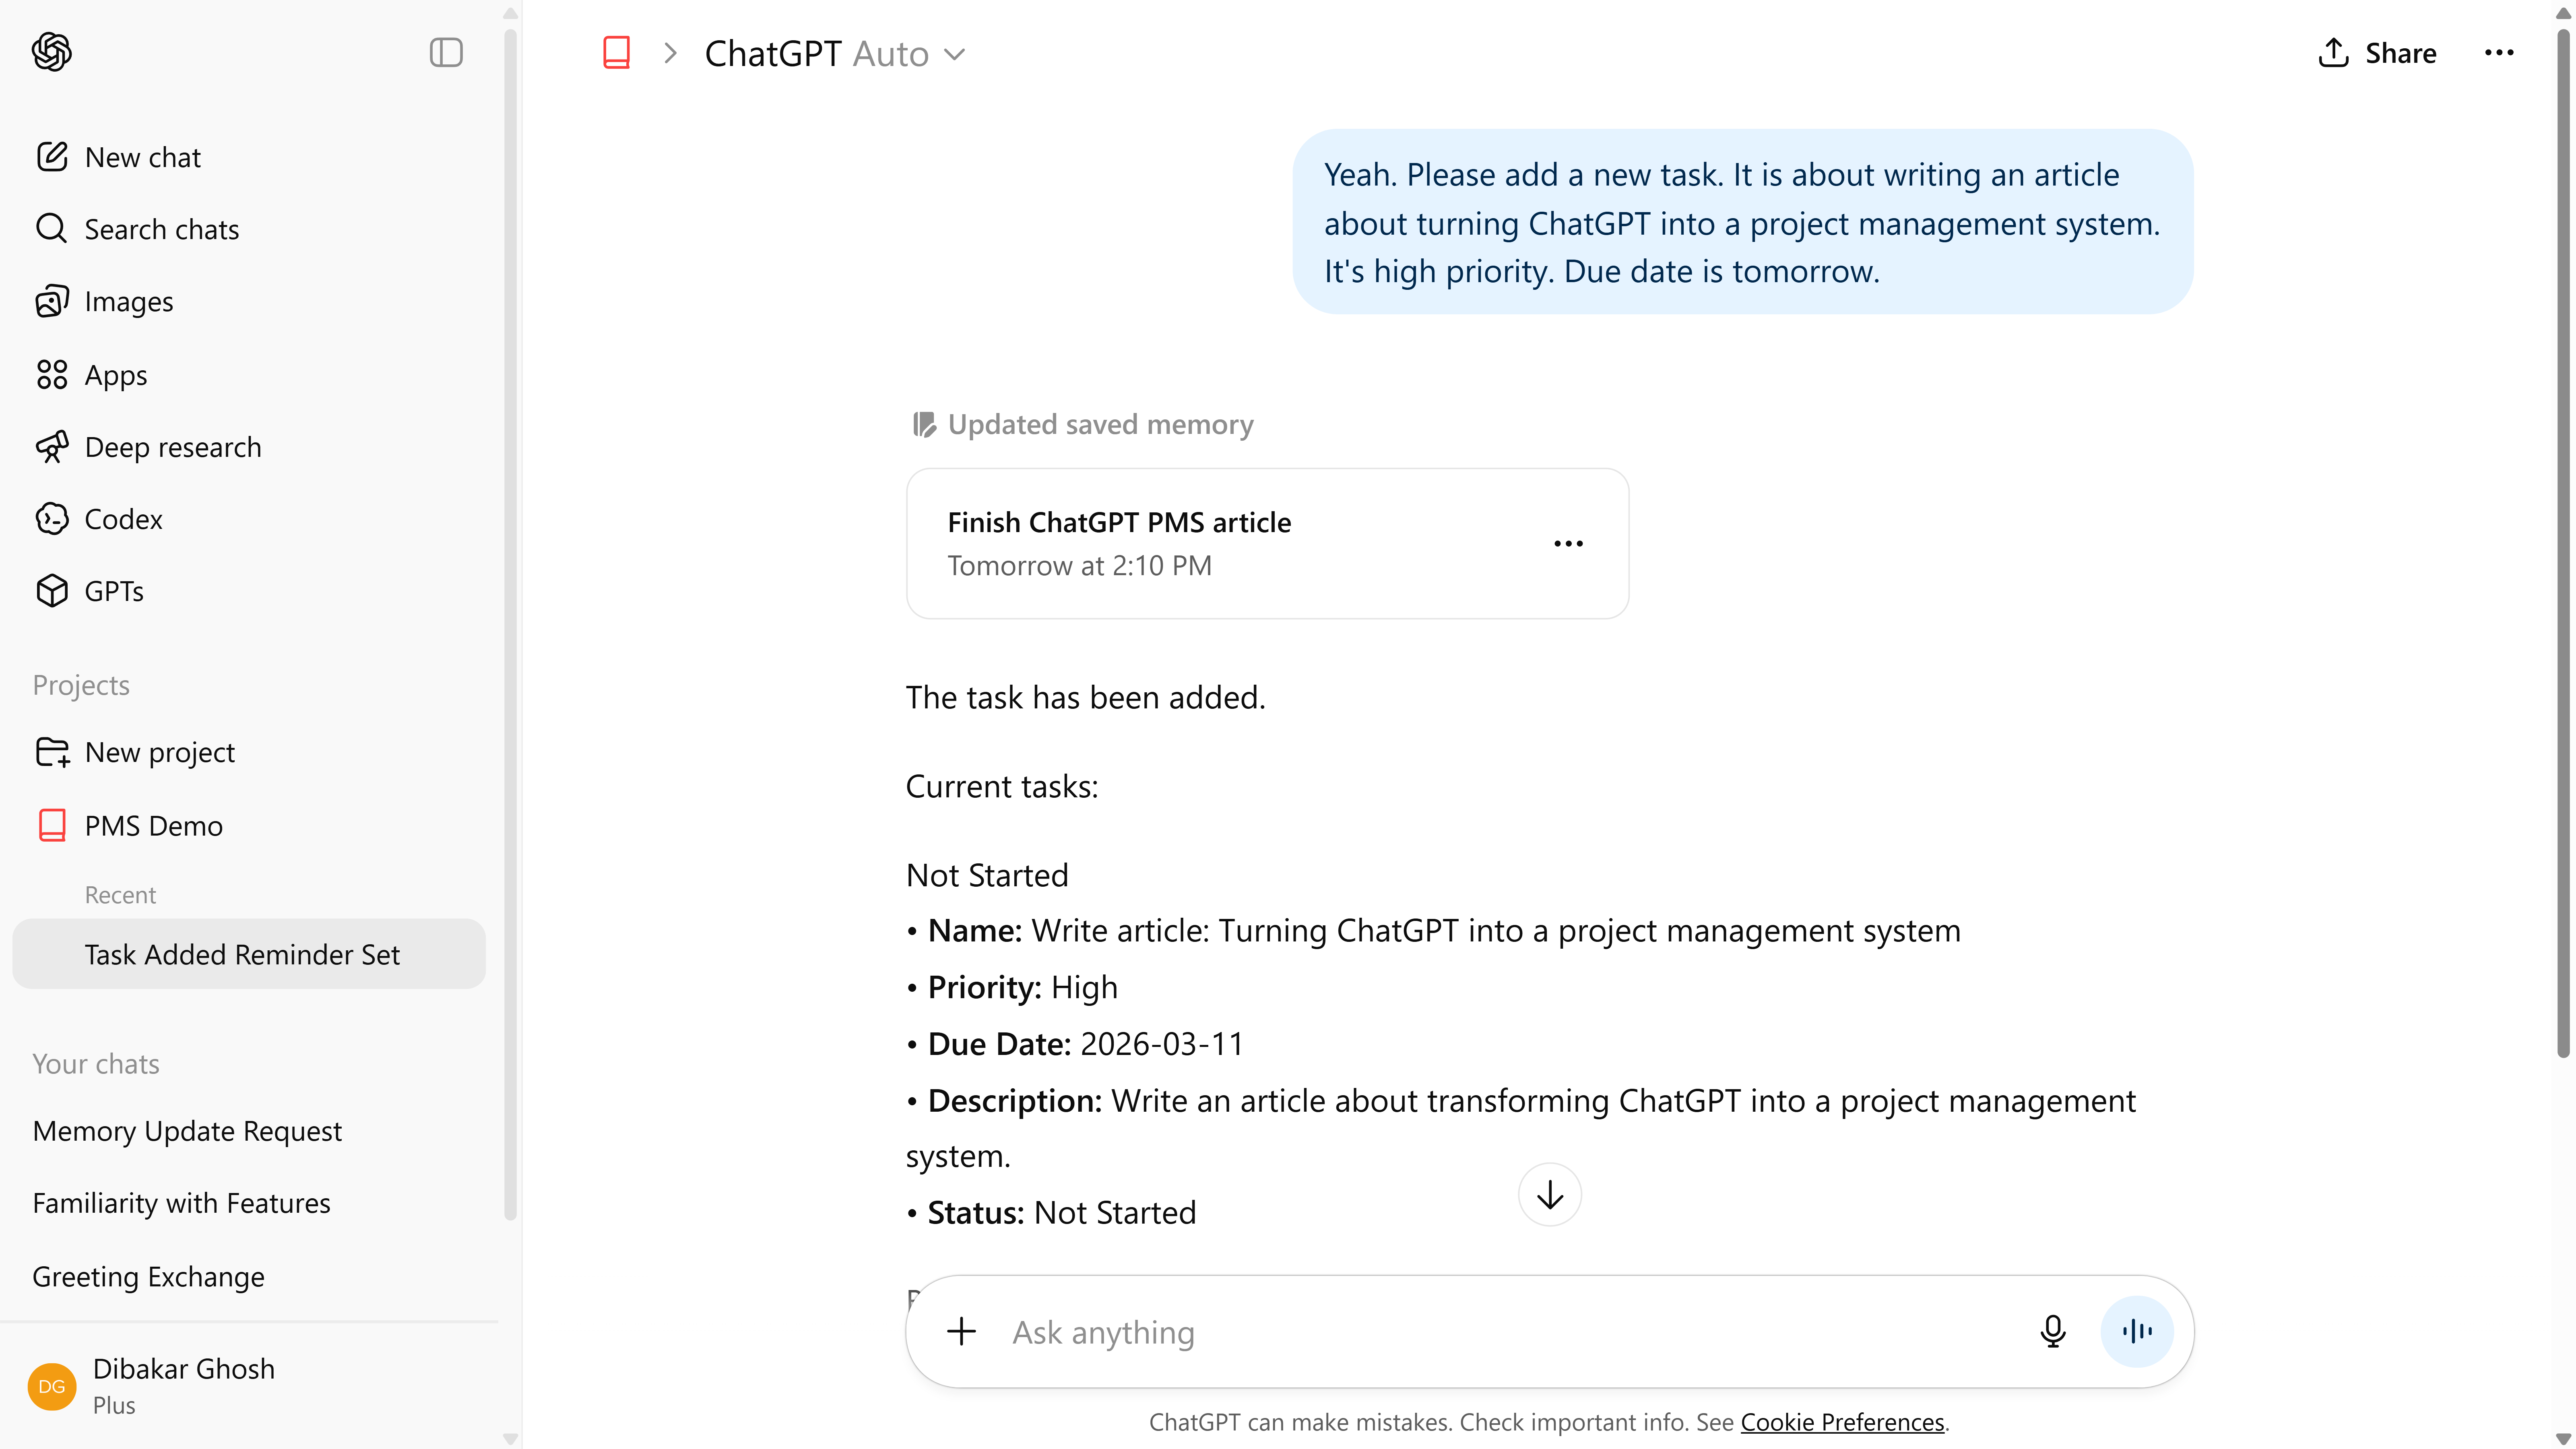Start a New chat
2576x1449 pixels.
[249, 157]
